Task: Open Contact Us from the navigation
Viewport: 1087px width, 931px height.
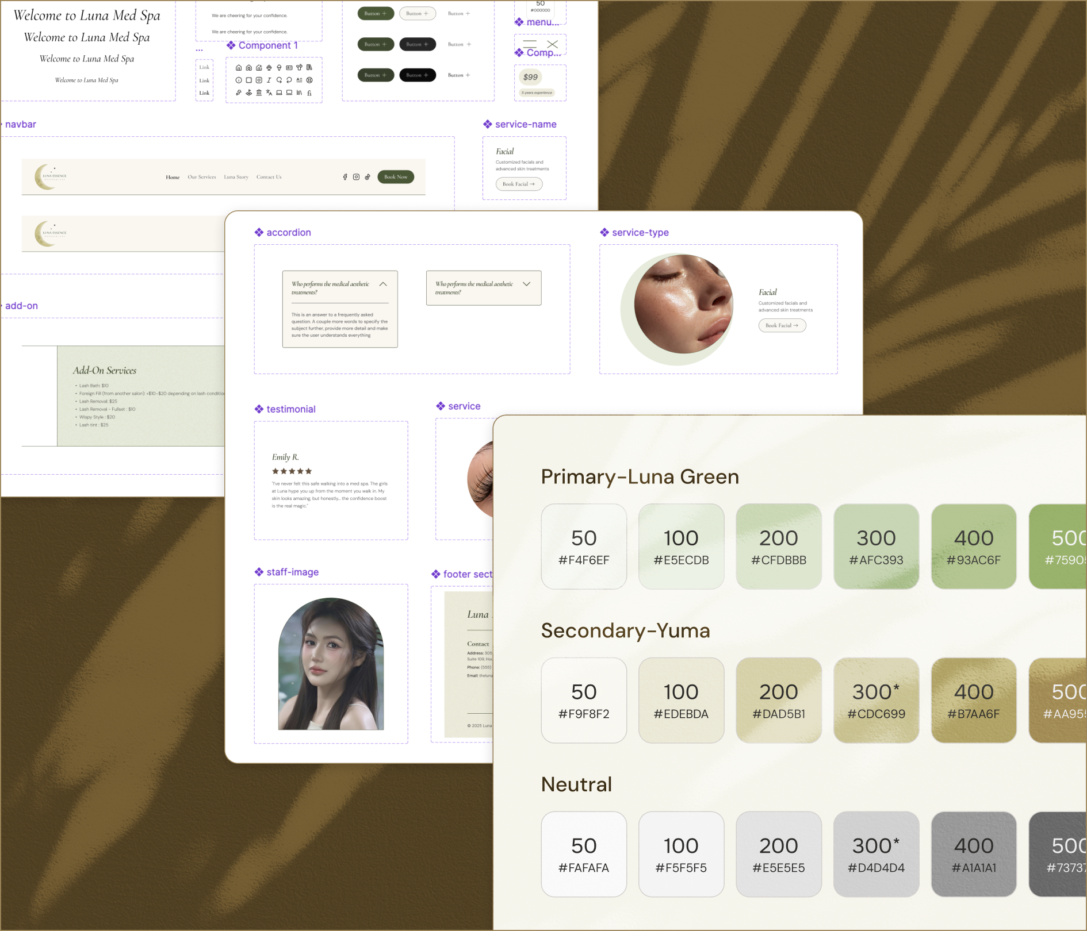Action: coord(269,177)
